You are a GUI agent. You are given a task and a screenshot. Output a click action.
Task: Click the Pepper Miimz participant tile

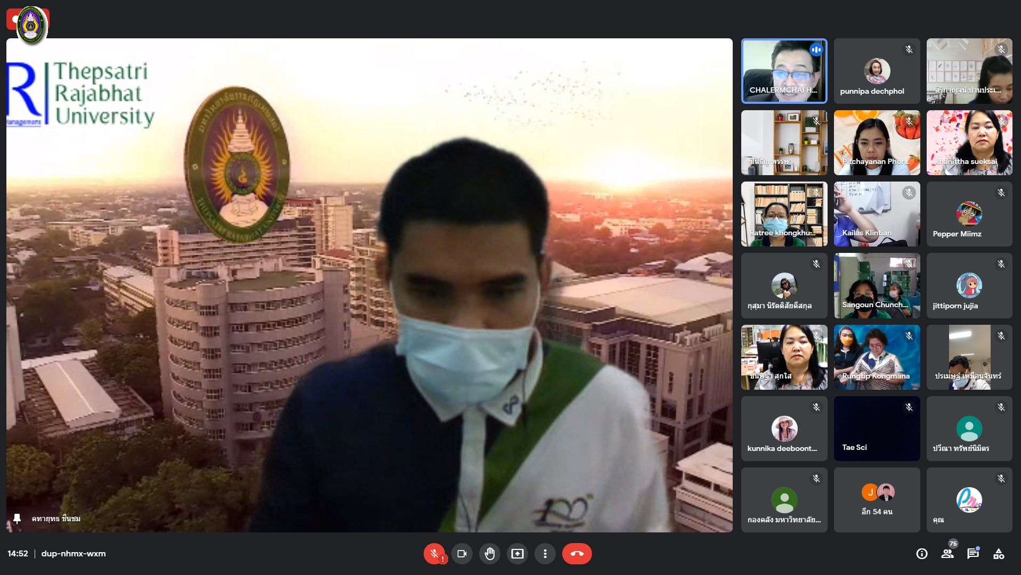pyautogui.click(x=969, y=214)
